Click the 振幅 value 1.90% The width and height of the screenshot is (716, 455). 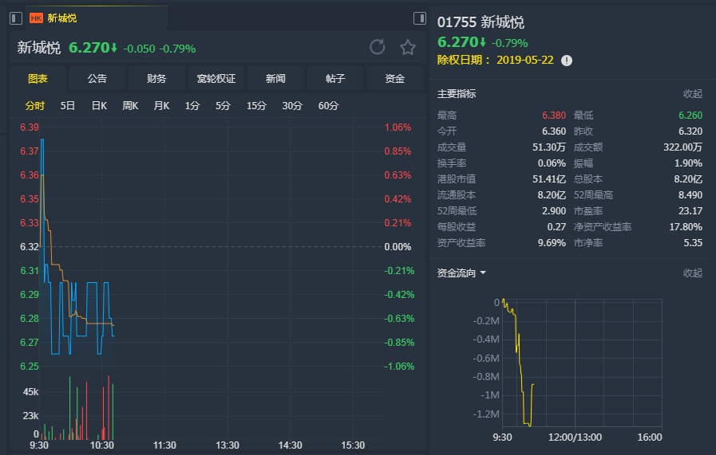688,163
